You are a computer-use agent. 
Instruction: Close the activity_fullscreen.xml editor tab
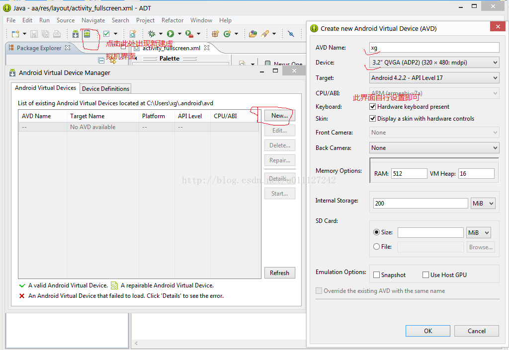(207, 48)
